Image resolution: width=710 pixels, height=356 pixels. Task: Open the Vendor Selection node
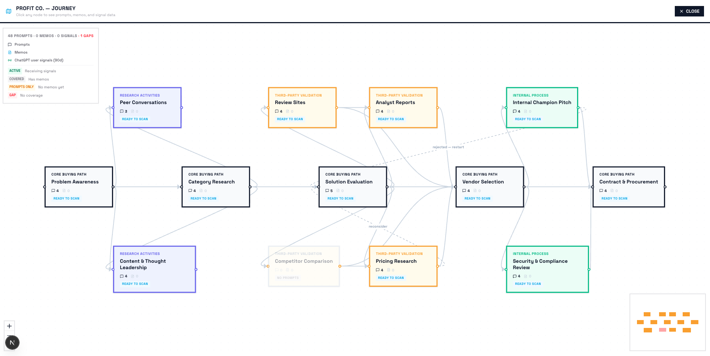coord(489,182)
